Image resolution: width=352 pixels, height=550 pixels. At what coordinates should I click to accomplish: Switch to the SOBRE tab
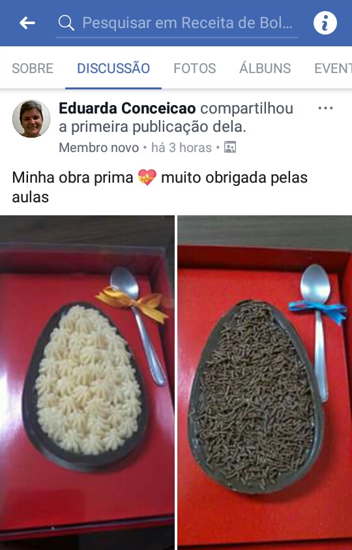coord(33,68)
